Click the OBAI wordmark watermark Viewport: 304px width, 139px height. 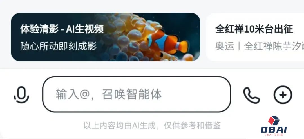[x=274, y=129]
